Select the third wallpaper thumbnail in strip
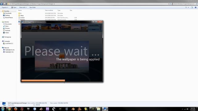 click(x=46, y=27)
